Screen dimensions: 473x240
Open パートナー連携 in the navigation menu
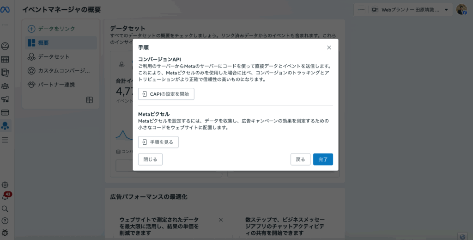click(56, 85)
